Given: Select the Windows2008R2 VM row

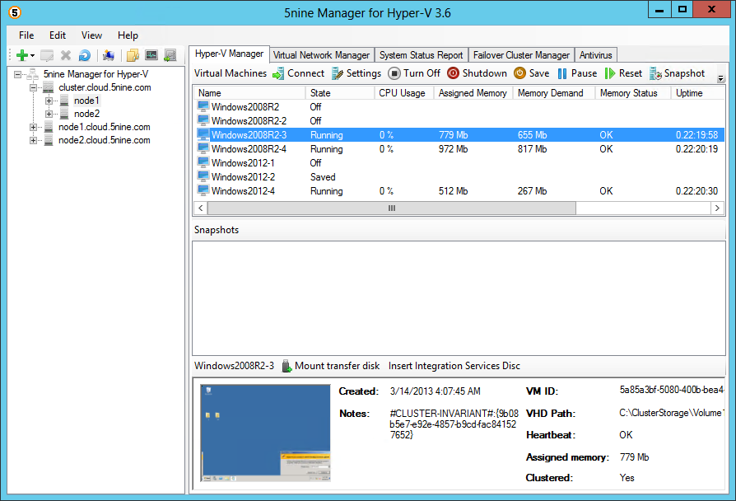Looking at the screenshot, I should tap(459, 106).
